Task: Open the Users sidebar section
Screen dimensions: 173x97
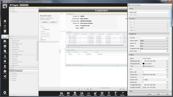Action: tap(5, 67)
